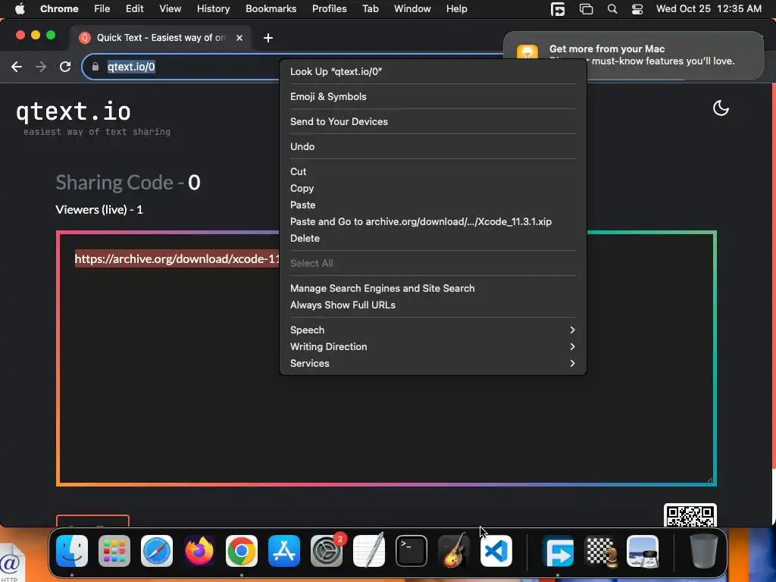Open the blue arrow app in Dock
This screenshot has height=582, width=776.
click(x=558, y=551)
